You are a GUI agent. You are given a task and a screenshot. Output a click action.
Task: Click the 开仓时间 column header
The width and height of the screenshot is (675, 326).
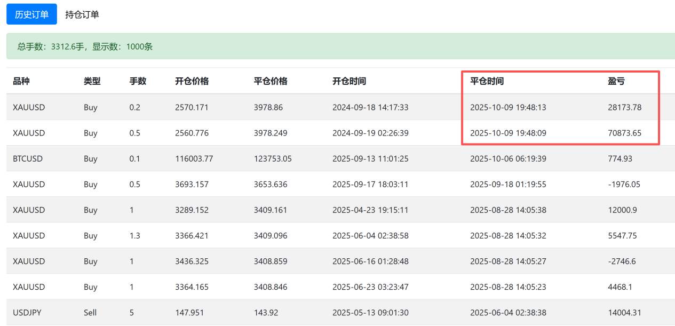pyautogui.click(x=350, y=81)
